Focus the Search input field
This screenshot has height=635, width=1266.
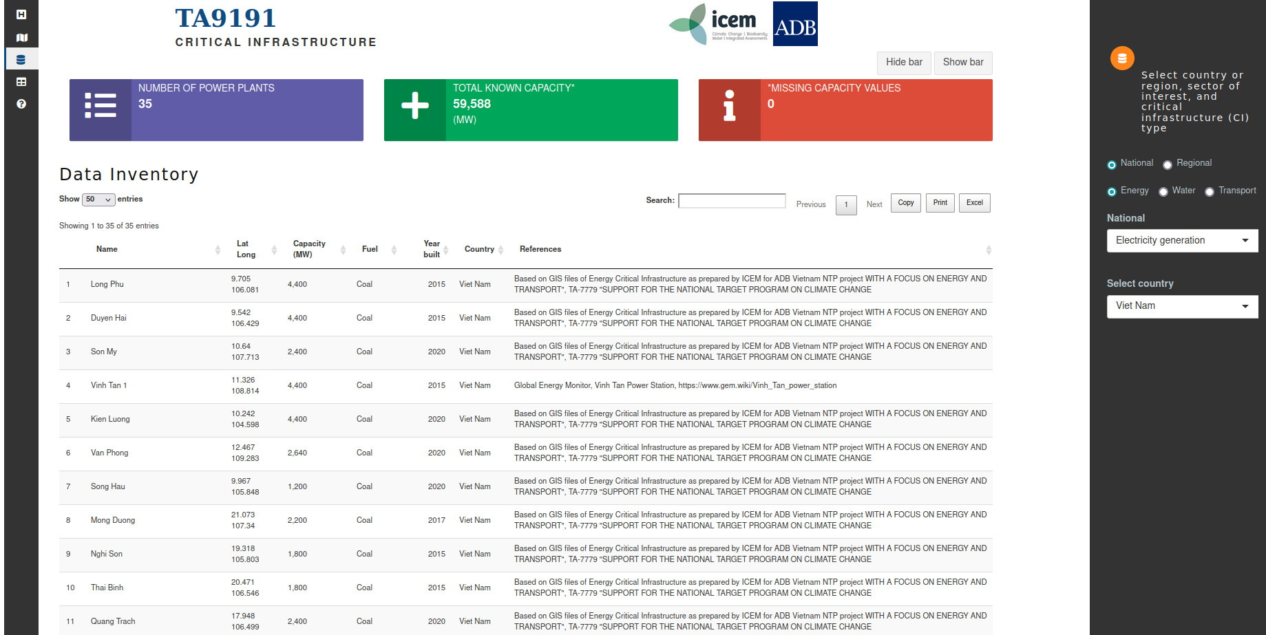(731, 201)
